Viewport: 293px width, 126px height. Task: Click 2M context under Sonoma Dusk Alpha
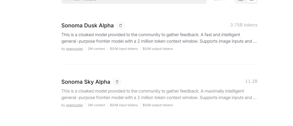pyautogui.click(x=96, y=49)
